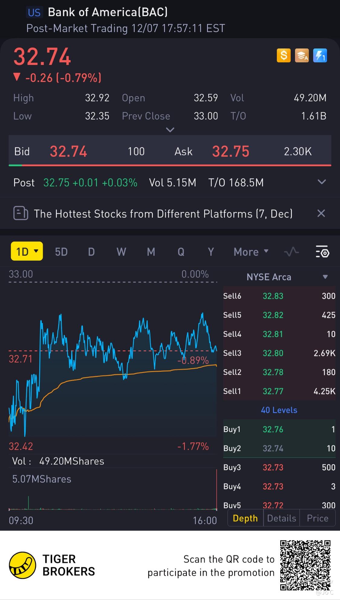Select the Sell5 row at 32.82

click(279, 315)
